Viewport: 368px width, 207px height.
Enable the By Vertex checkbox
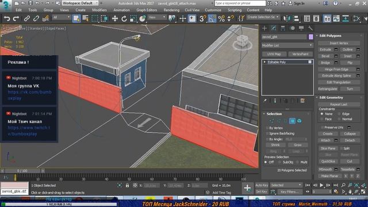[267, 128]
